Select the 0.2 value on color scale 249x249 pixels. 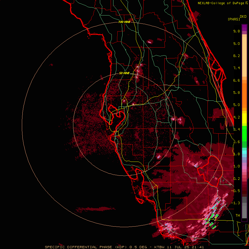click(x=237, y=179)
